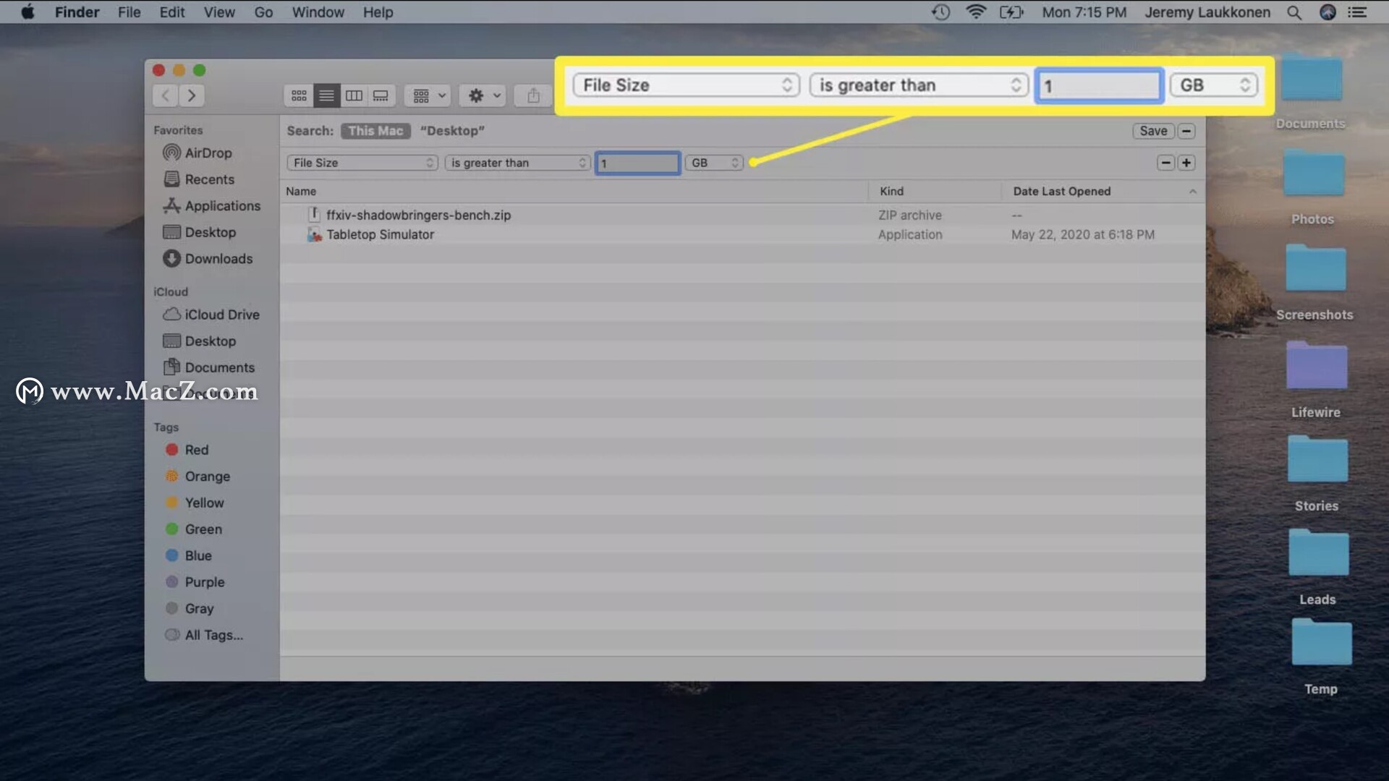
Task: Open the Window menu
Action: coord(318,12)
